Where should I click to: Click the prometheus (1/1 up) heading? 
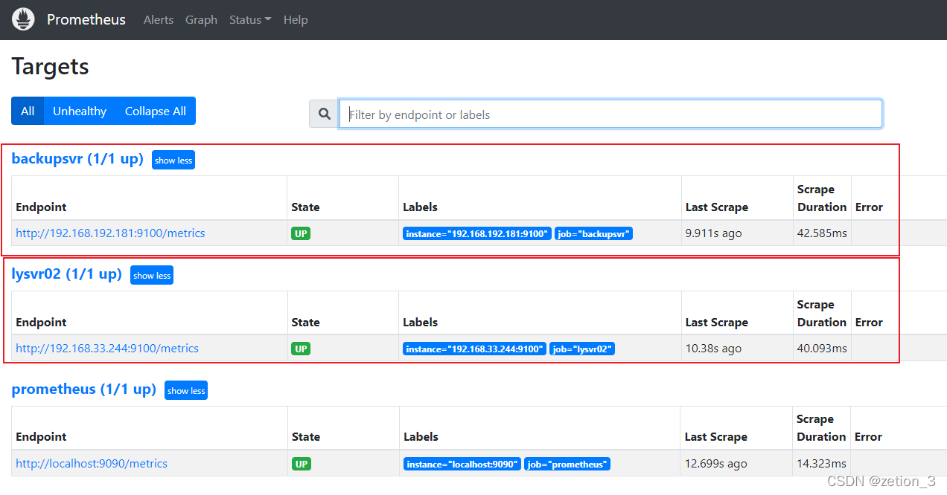(x=84, y=389)
